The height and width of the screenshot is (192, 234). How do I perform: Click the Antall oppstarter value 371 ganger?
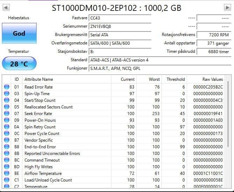pos(214,43)
